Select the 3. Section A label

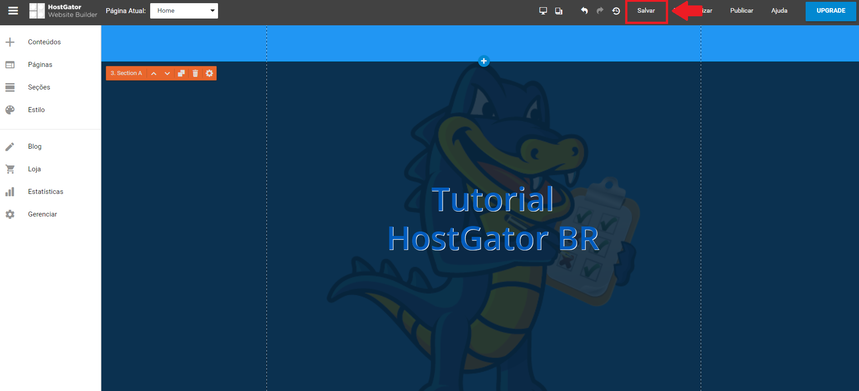pos(126,73)
